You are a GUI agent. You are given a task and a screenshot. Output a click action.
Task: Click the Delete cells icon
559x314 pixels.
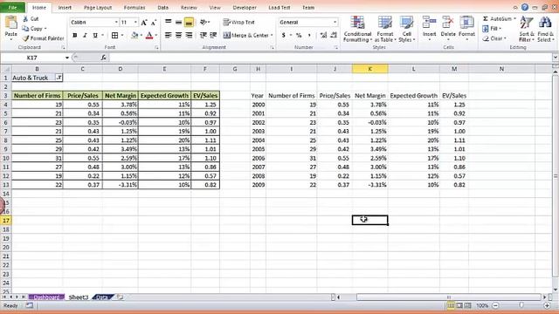tap(448, 23)
